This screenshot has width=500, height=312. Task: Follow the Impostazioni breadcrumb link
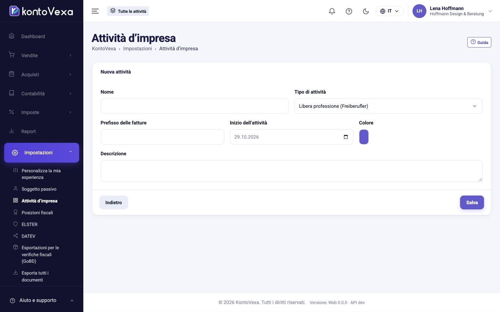(137, 49)
